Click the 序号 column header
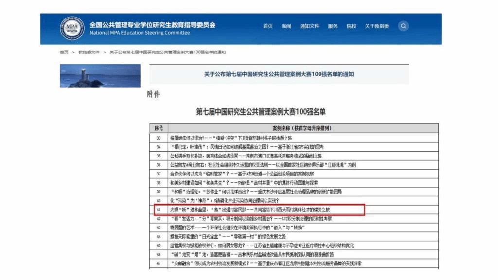498x280 pixels. pyautogui.click(x=159, y=128)
